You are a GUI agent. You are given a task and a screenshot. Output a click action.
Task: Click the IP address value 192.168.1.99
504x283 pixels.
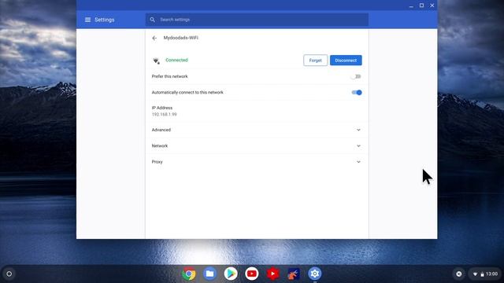165,115
